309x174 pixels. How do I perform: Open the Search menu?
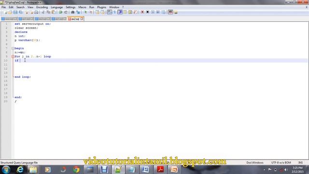pyautogui.click(x=20, y=7)
